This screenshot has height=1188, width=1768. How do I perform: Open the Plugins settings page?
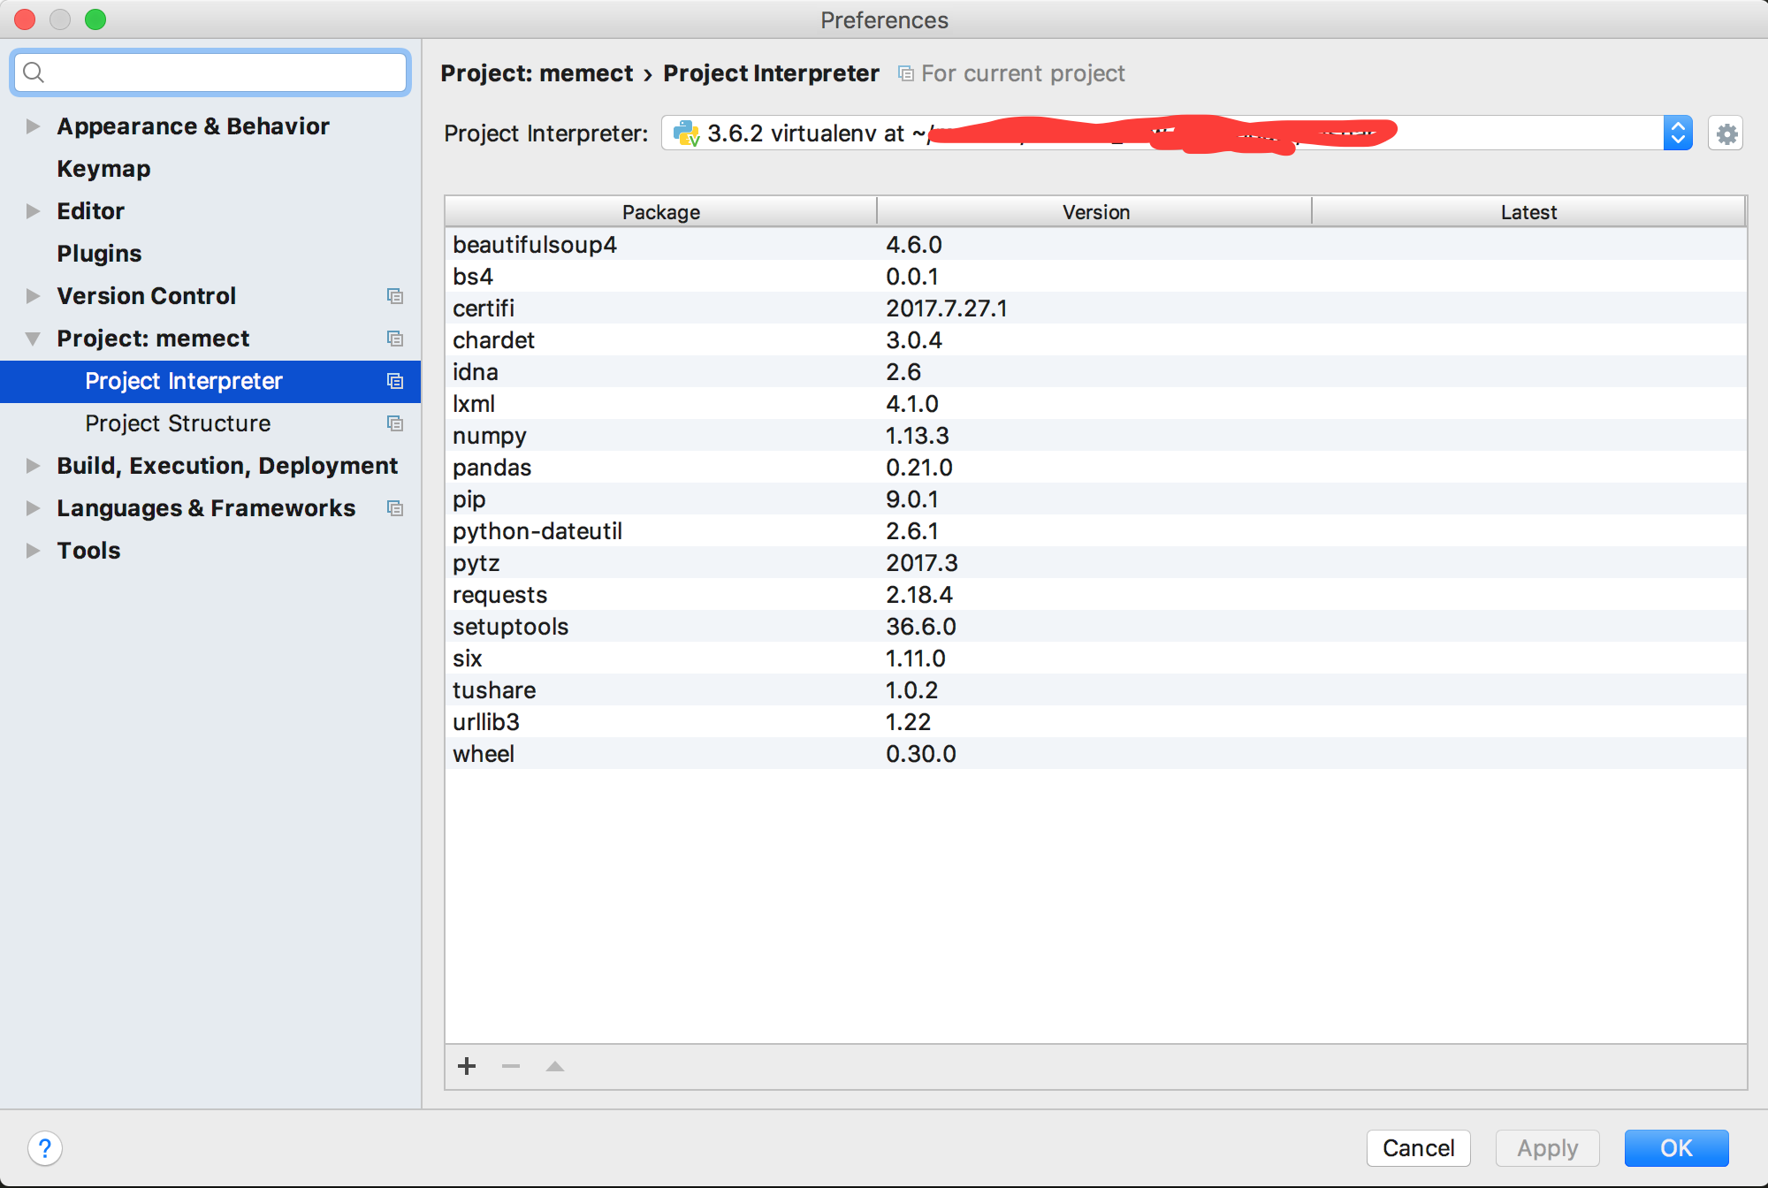point(99,254)
